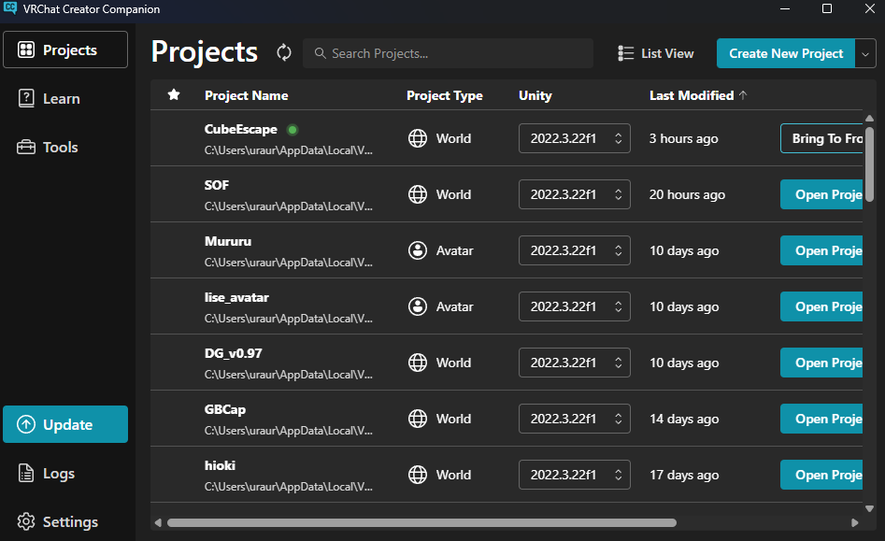Open the Learn section in sidebar
The image size is (885, 541).
(x=62, y=99)
